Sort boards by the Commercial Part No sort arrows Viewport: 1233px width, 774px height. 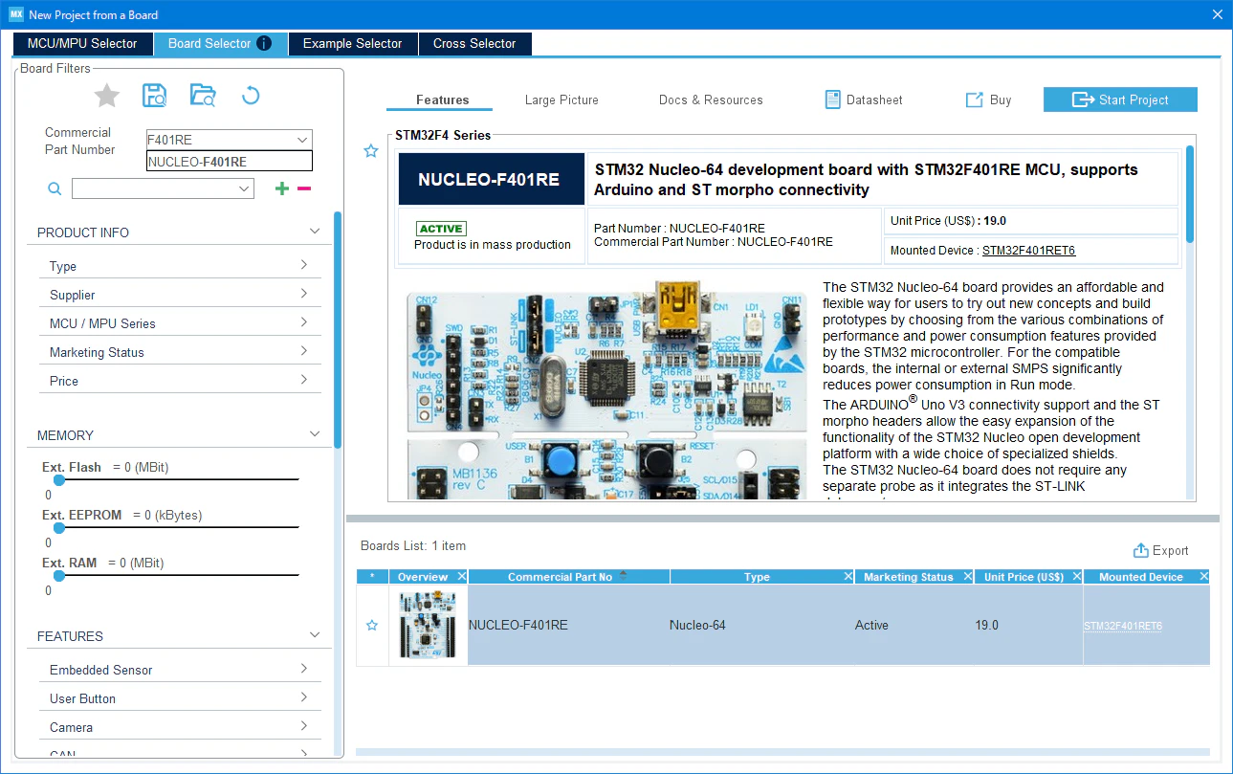click(624, 576)
